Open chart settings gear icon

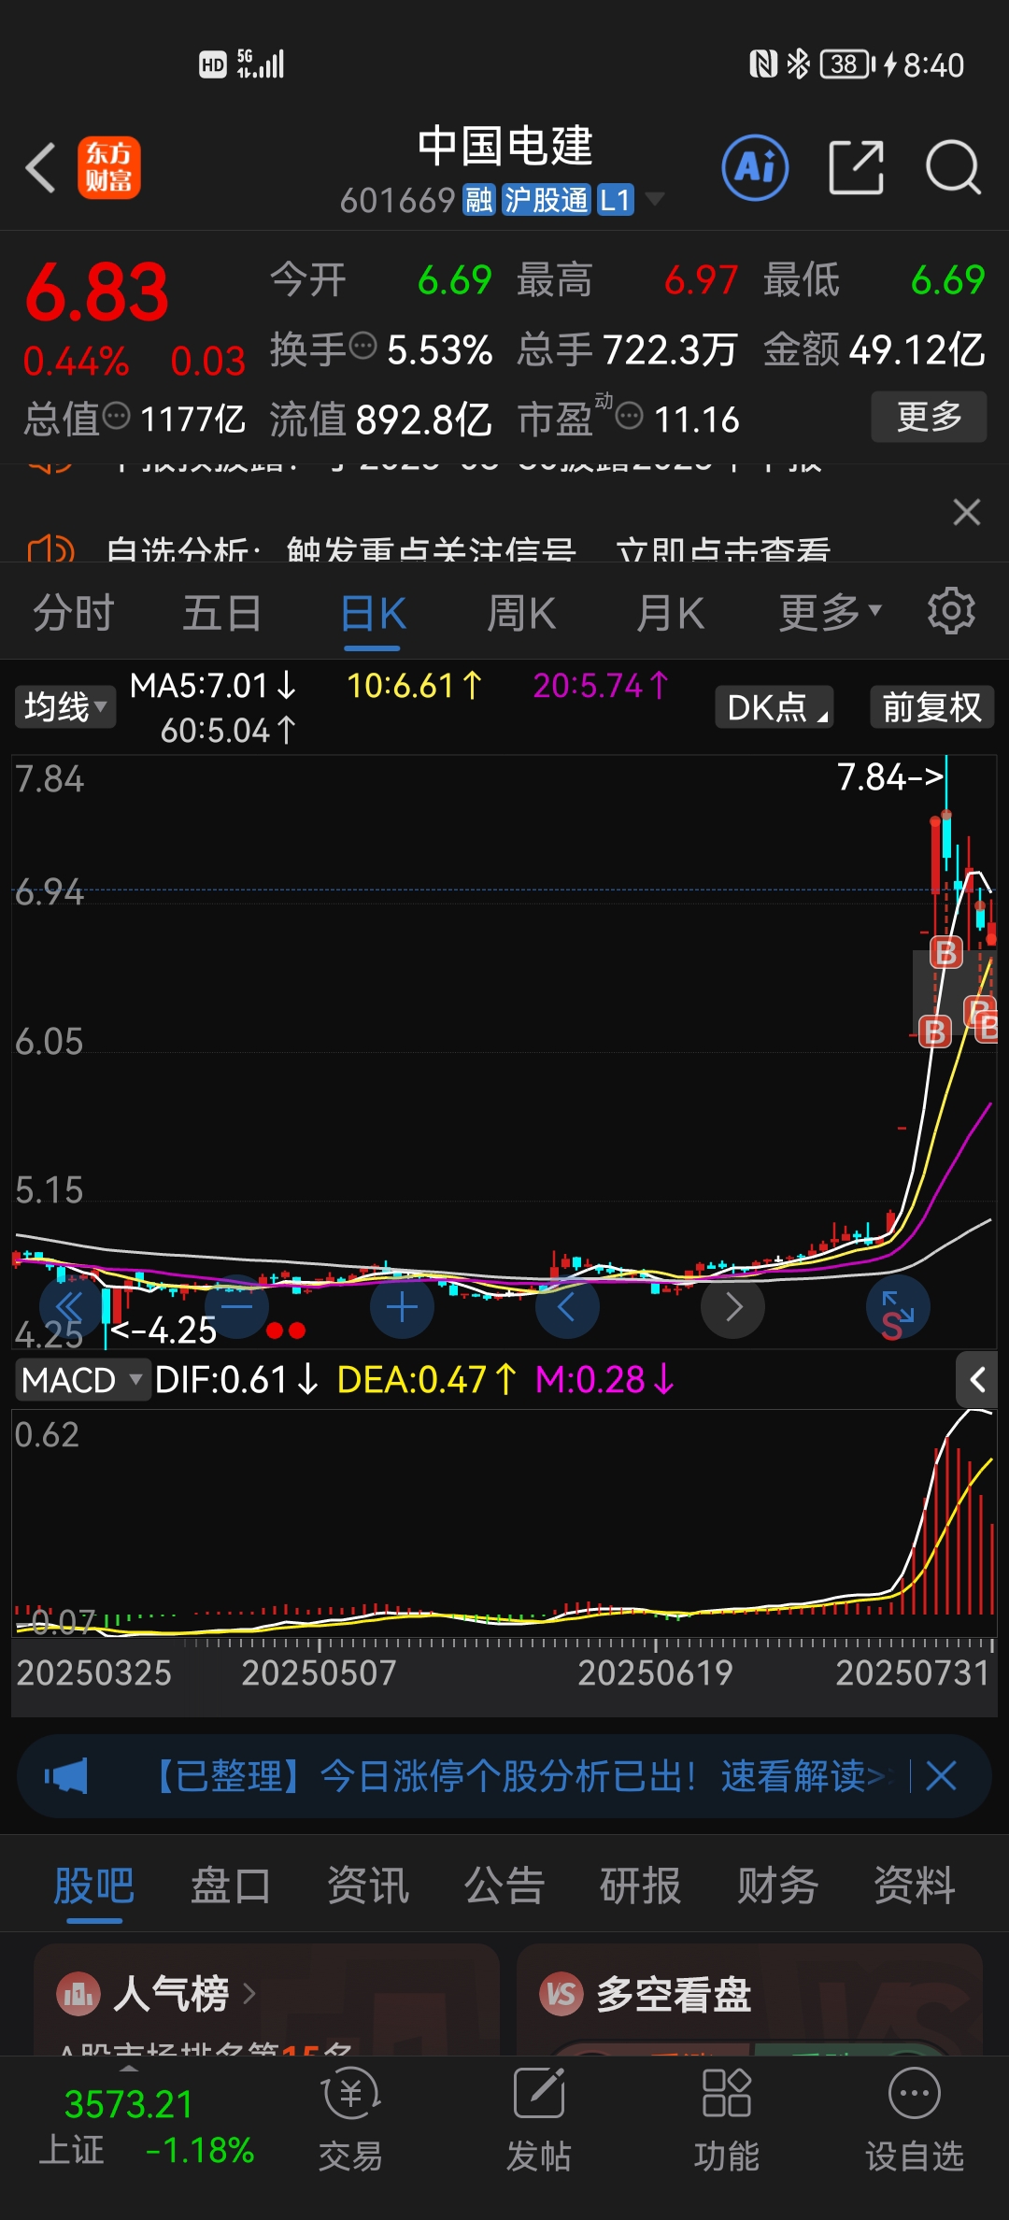[951, 612]
